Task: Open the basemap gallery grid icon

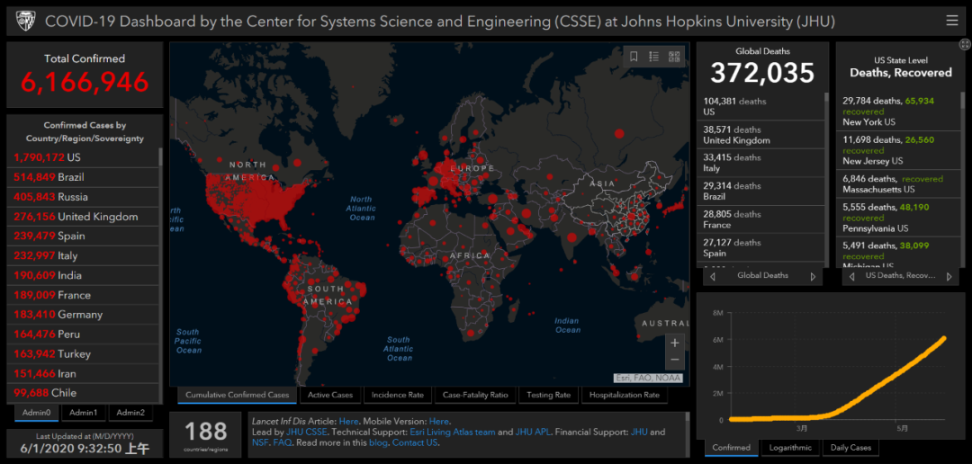Action: pyautogui.click(x=674, y=57)
